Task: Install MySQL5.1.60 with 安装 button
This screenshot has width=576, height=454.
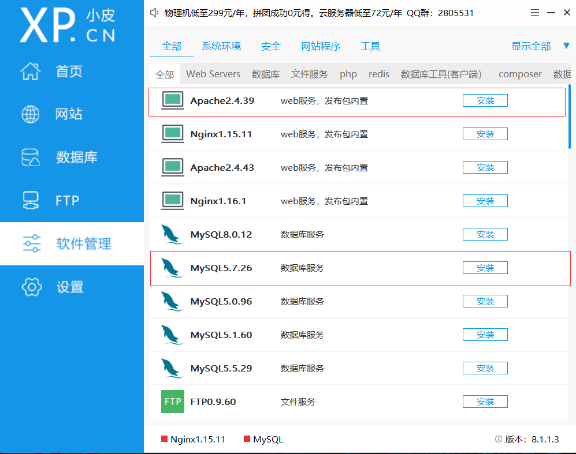Action: click(485, 335)
